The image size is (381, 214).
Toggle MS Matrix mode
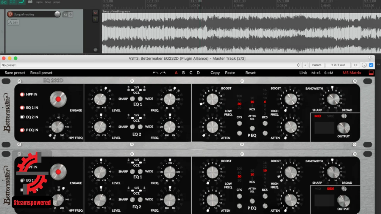pyautogui.click(x=352, y=73)
